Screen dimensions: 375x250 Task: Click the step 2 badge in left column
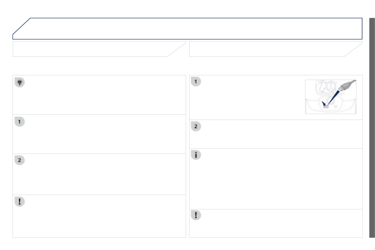point(20,160)
